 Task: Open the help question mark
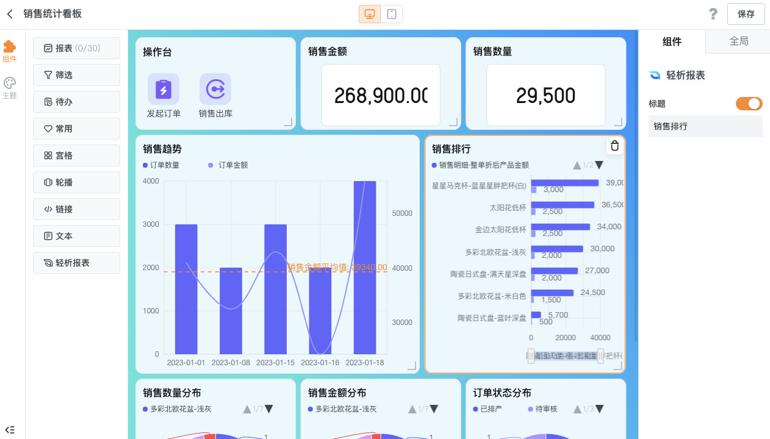click(x=713, y=13)
